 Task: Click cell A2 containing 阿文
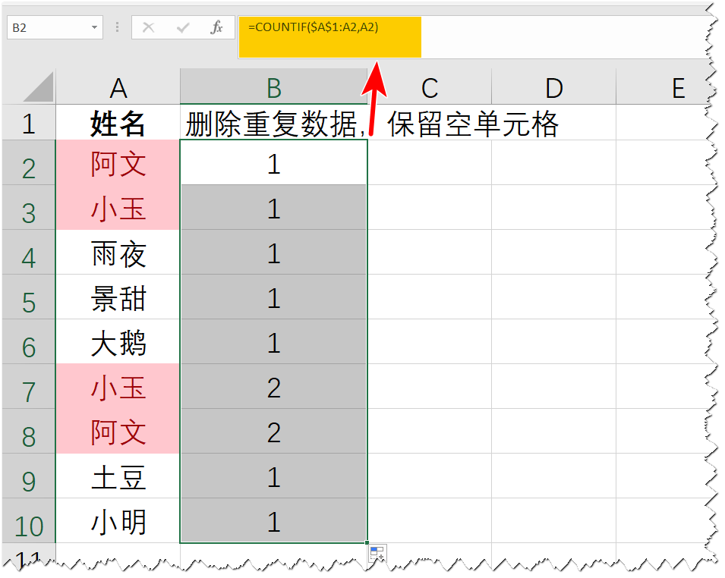pyautogui.click(x=118, y=162)
